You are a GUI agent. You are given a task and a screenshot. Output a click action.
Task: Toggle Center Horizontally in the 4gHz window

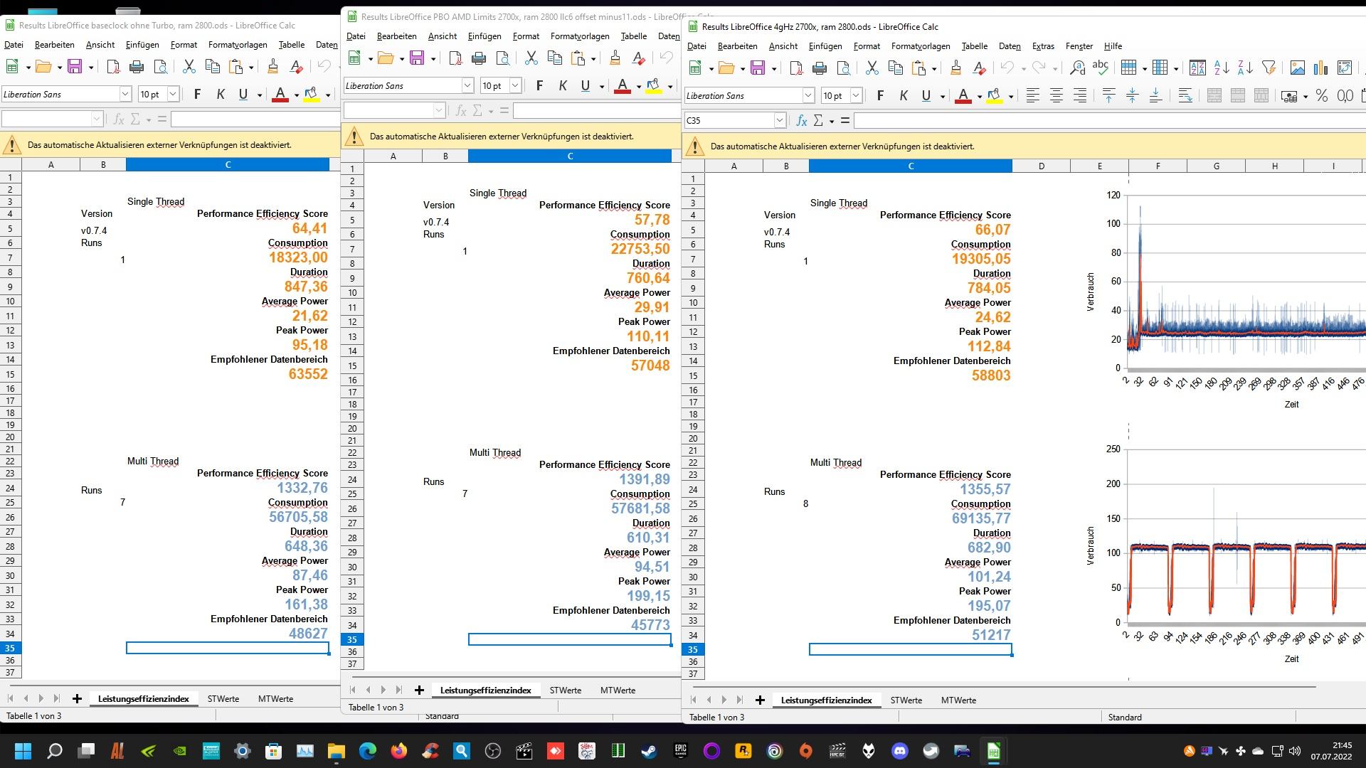pos(1057,95)
